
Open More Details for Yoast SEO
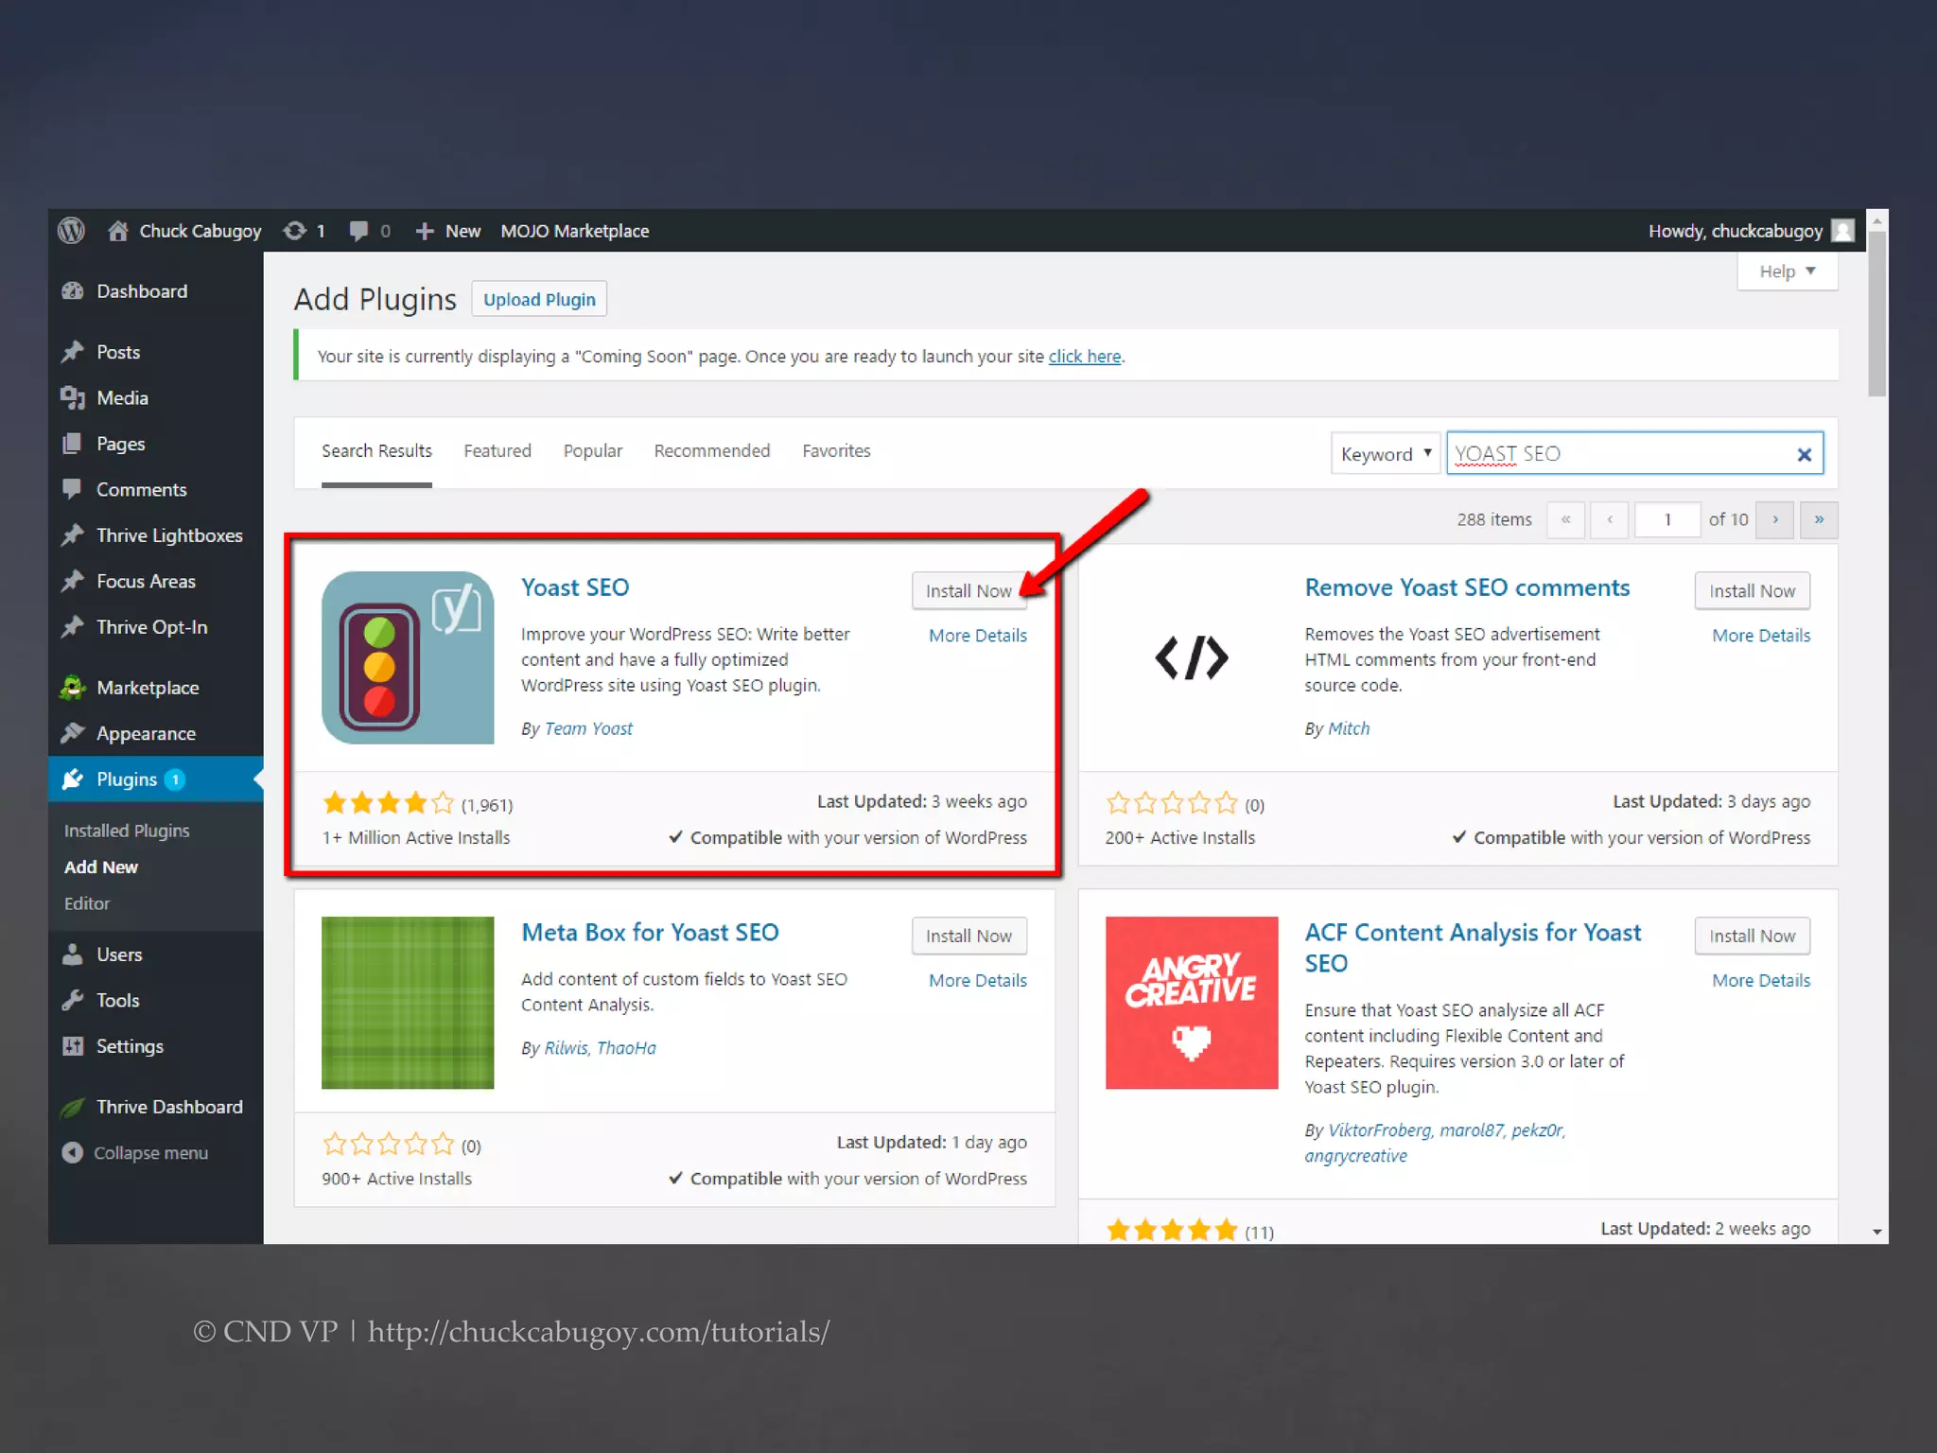[978, 636]
